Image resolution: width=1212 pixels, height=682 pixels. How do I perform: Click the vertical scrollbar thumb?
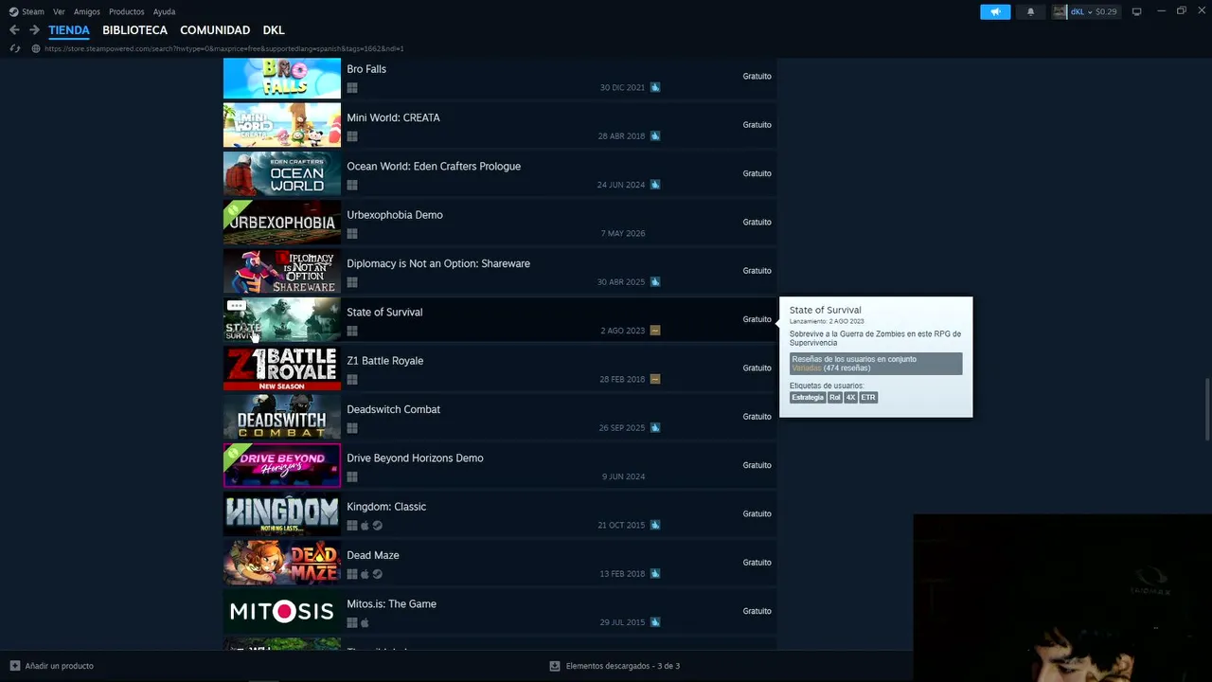[x=1207, y=409]
